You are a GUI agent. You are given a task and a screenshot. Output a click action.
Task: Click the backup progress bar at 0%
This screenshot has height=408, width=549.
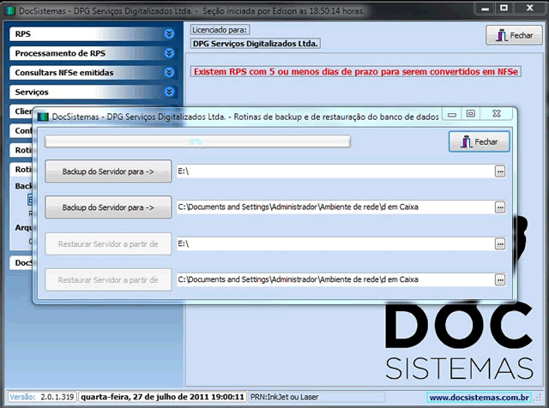pos(198,141)
